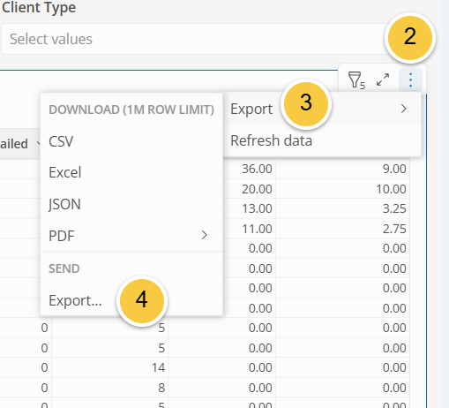Open the three-dot tile actions menu
The height and width of the screenshot is (408, 449).
(x=410, y=79)
